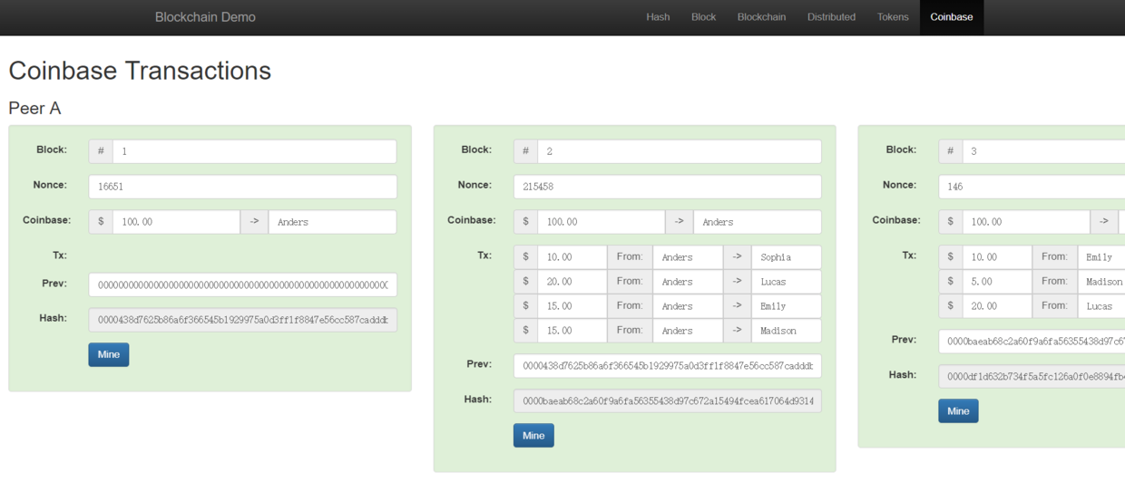1125x482 pixels.
Task: Edit amount of block 2 Emily transaction
Action: 572,306
